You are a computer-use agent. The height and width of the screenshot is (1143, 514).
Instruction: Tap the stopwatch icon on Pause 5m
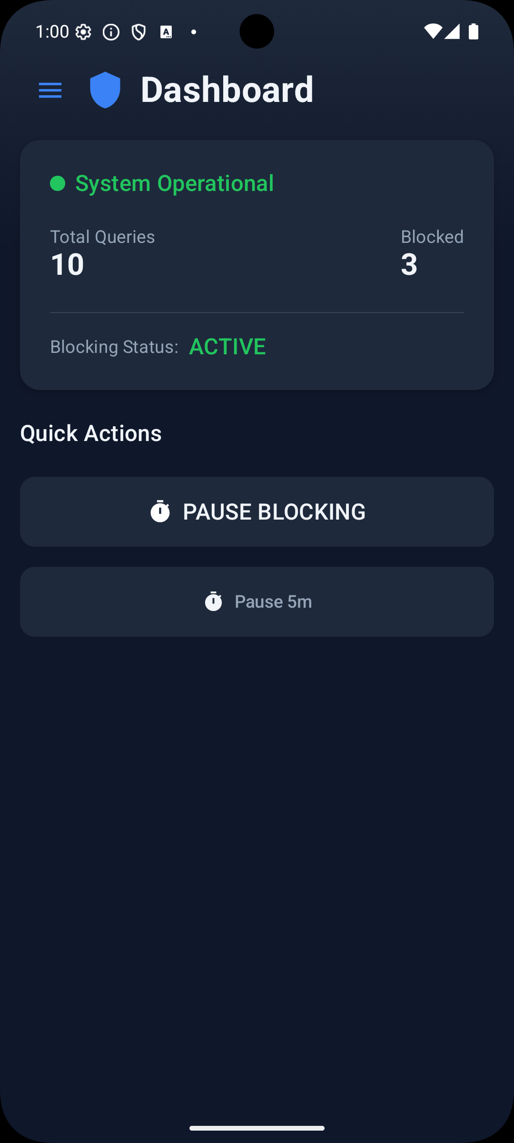point(214,602)
